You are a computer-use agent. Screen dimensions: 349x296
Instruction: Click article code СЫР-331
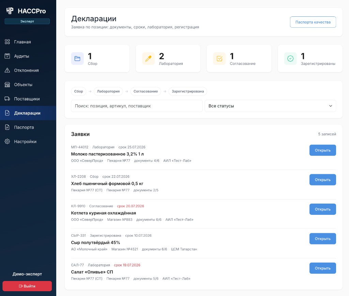click(x=78, y=235)
